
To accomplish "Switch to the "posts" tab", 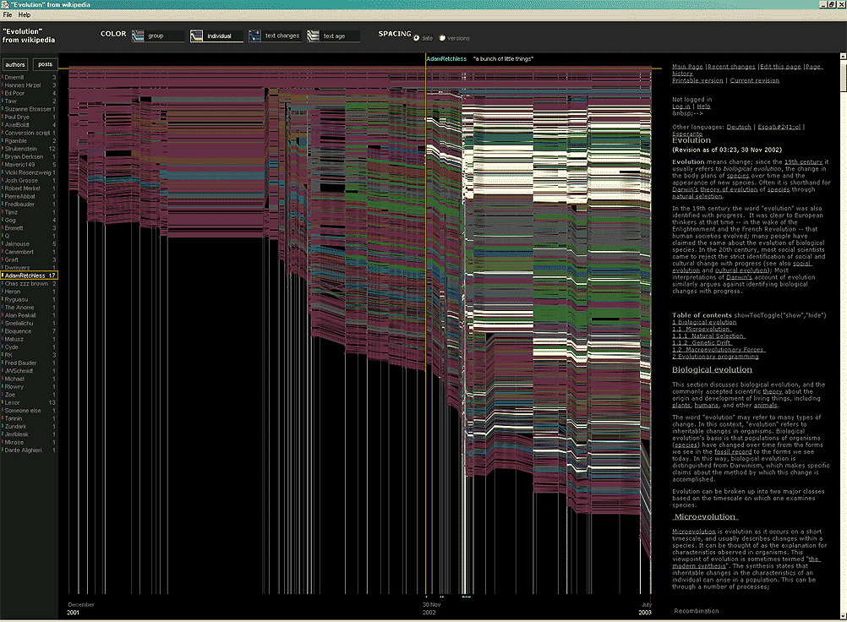I will (x=45, y=63).
